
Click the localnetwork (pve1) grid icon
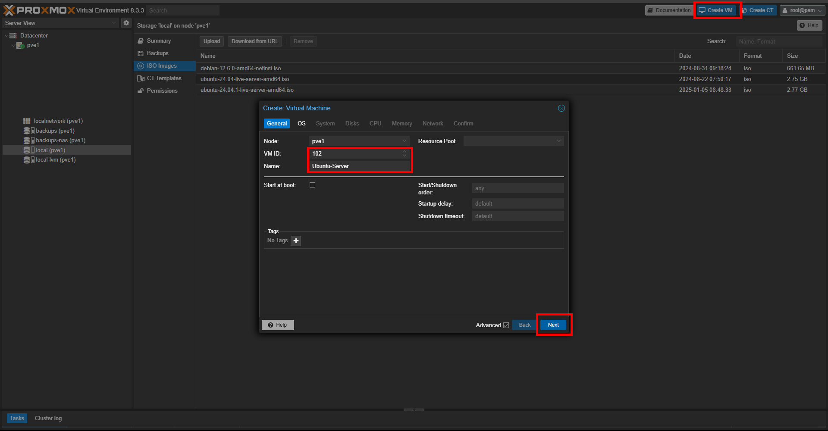click(27, 121)
